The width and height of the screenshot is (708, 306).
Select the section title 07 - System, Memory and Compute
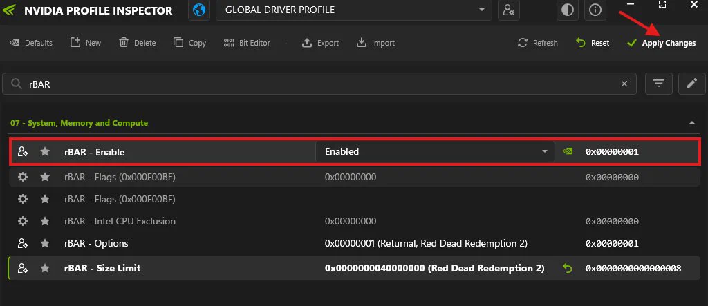[79, 123]
